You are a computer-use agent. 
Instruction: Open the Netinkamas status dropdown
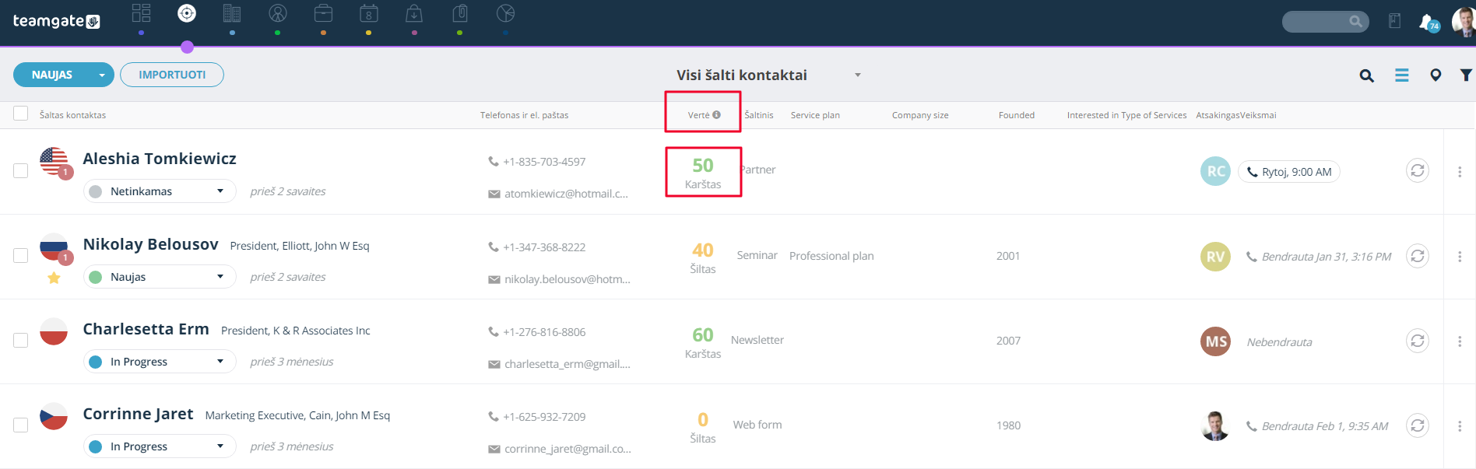pyautogui.click(x=160, y=191)
